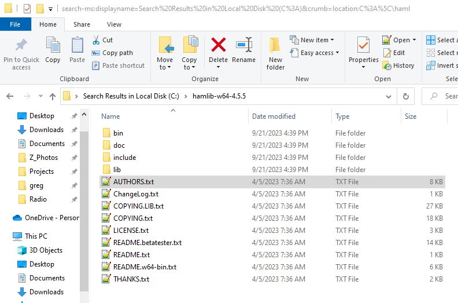Click the Paste ribbon icon
The height and width of the screenshot is (303, 458).
click(x=77, y=45)
